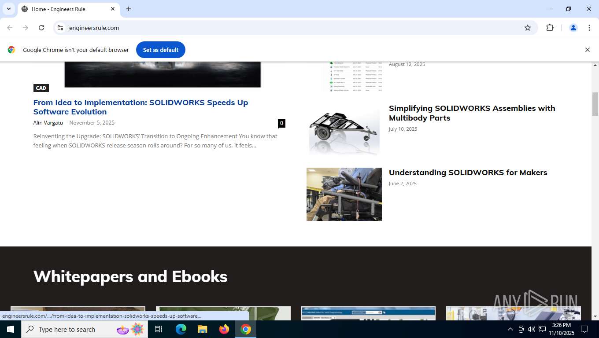This screenshot has width=599, height=338.
Task: Open the Windows Start menu
Action: 11,329
